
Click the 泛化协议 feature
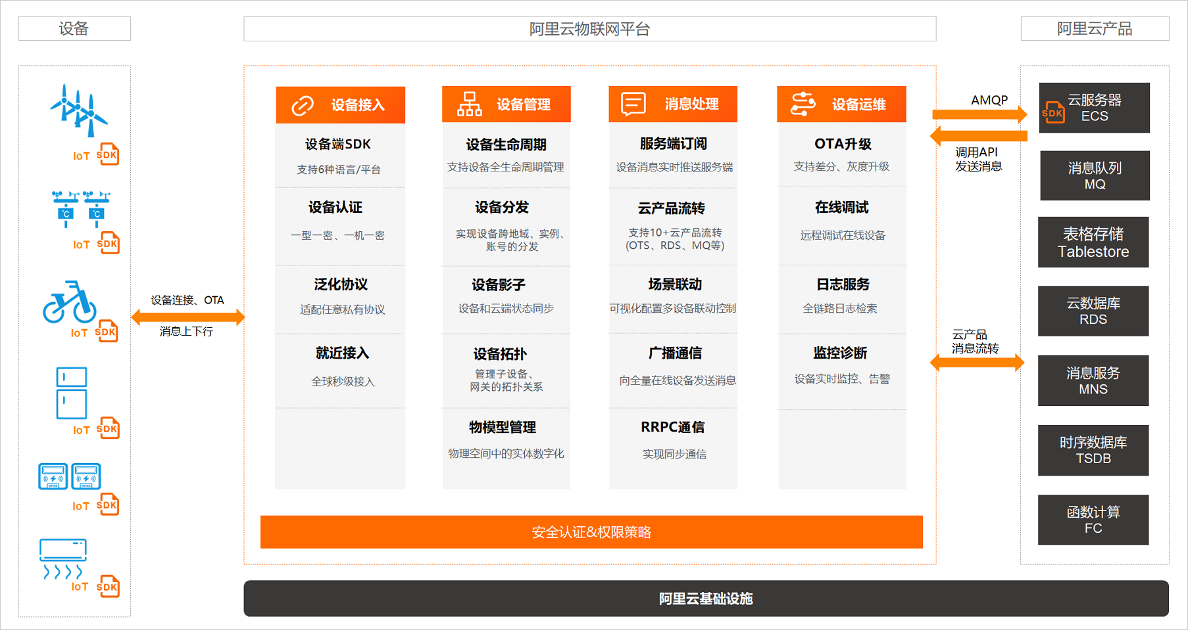click(x=341, y=284)
